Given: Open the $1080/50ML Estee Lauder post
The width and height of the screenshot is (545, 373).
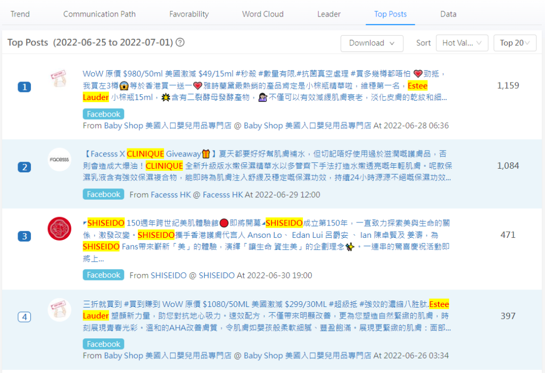Looking at the screenshot, I should [267, 316].
